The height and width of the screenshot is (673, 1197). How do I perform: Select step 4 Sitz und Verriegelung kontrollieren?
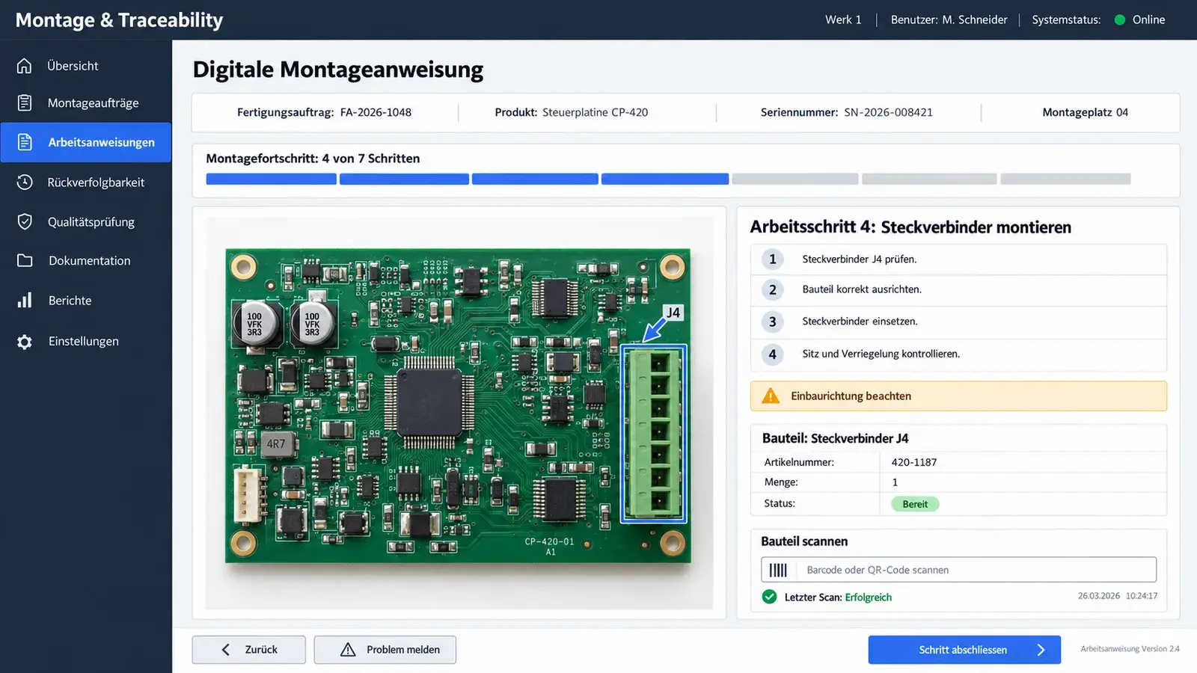pos(958,354)
